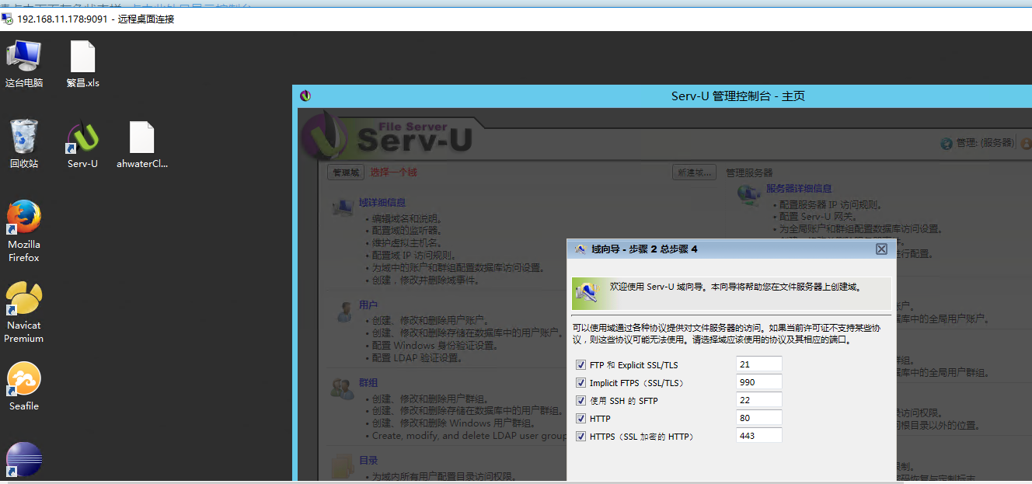Click the domain wizard title bar icon
This screenshot has height=484, width=1032.
[x=579, y=249]
